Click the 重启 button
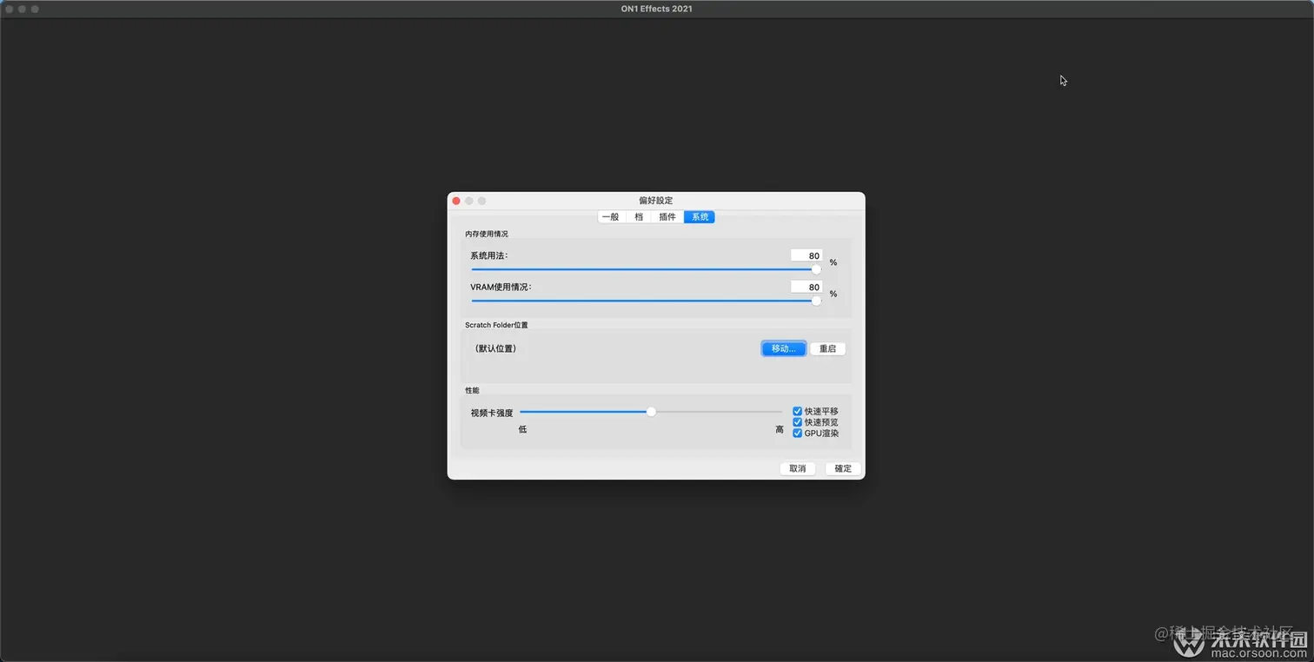The width and height of the screenshot is (1314, 662). click(x=827, y=348)
